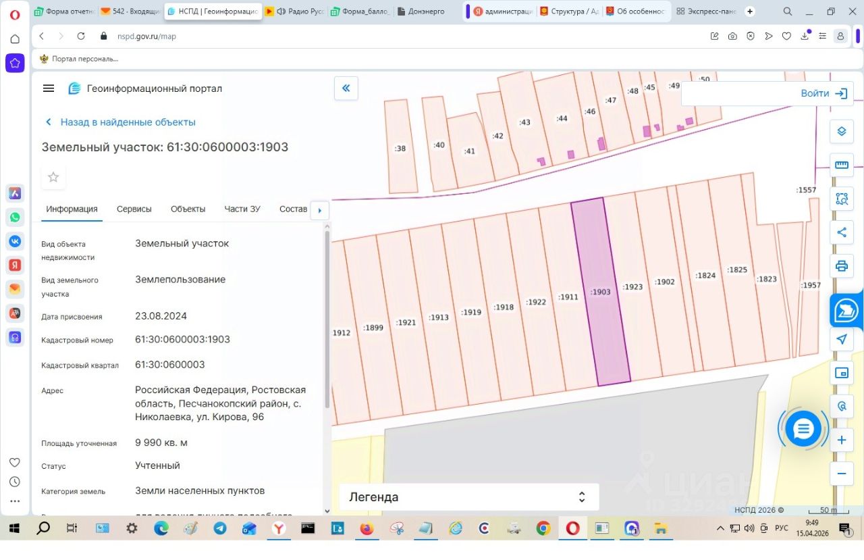Viewport: 864px width, 560px height.
Task: Open WhatsApp in the Opera sidebar
Action: [x=15, y=218]
